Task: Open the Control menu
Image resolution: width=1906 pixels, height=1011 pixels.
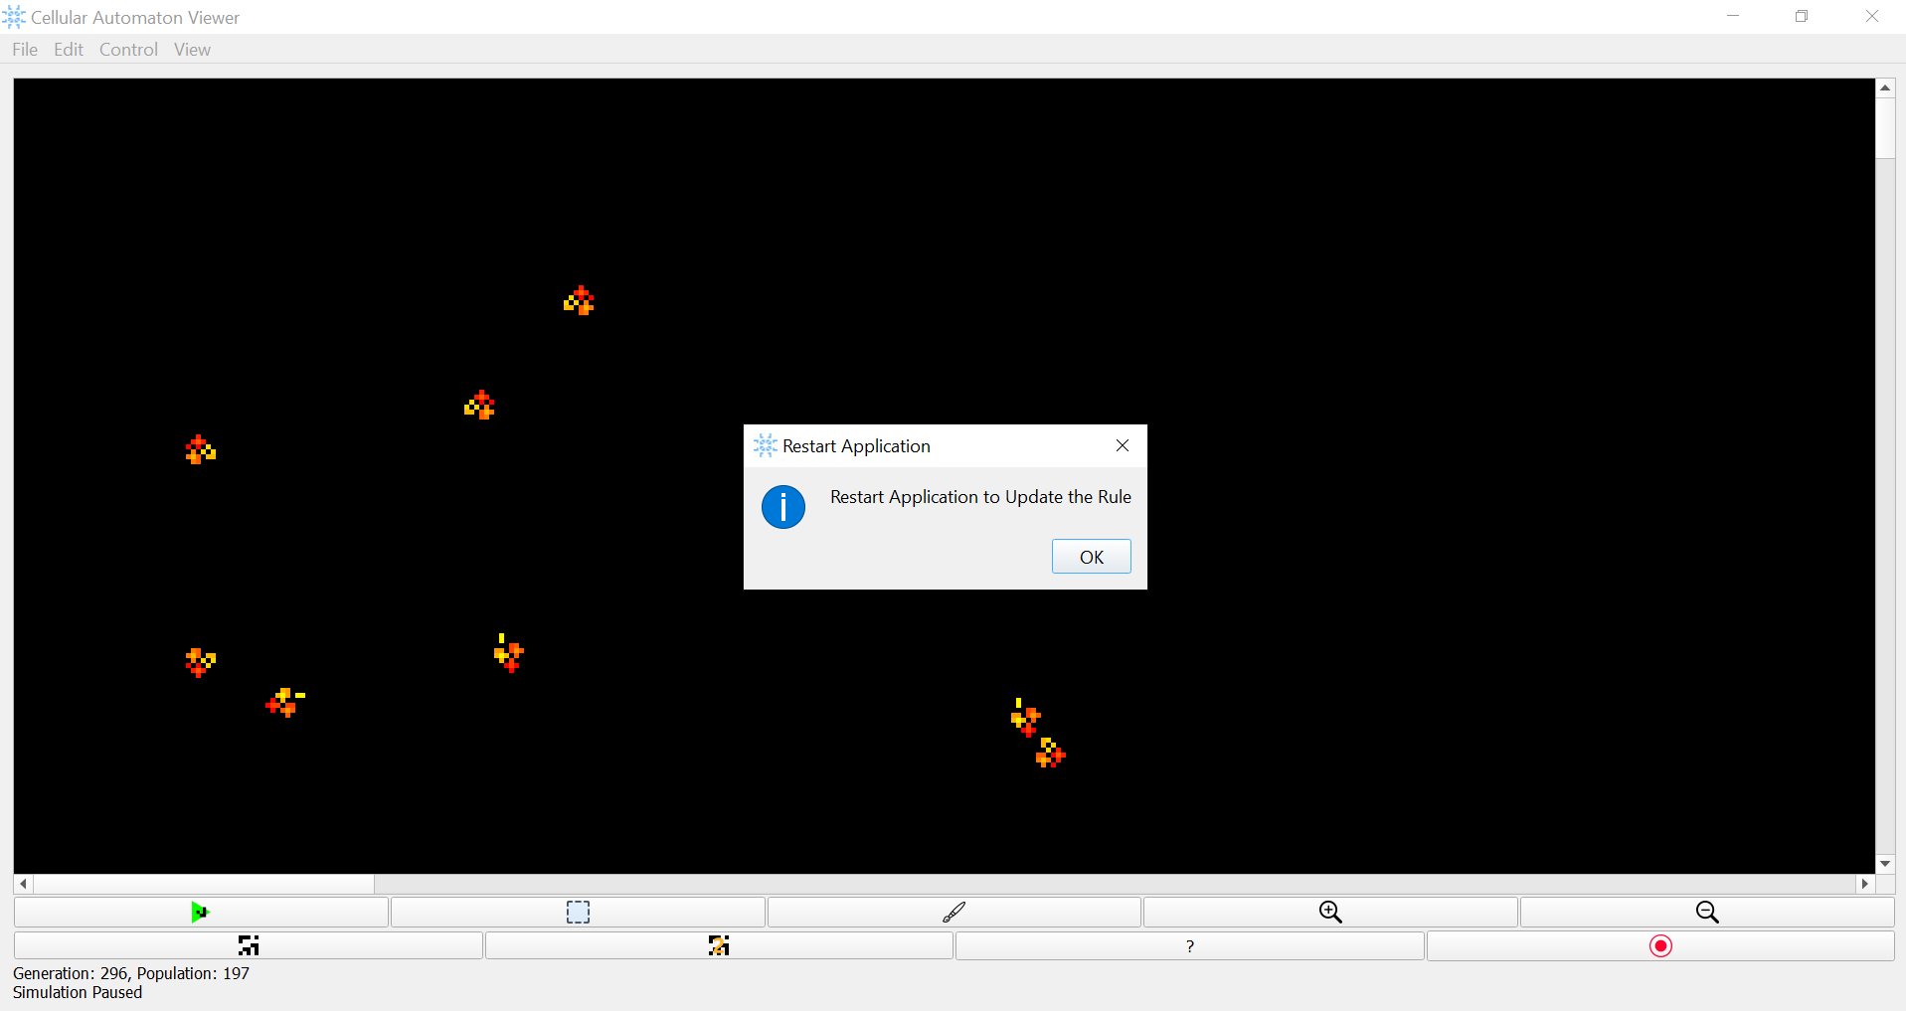Action: (128, 50)
